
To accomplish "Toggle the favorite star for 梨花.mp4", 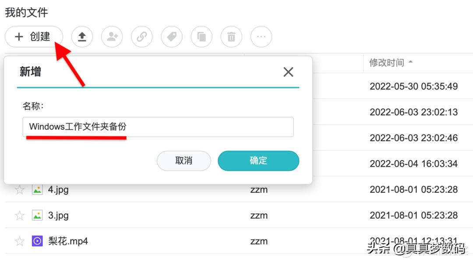I will 19,241.
